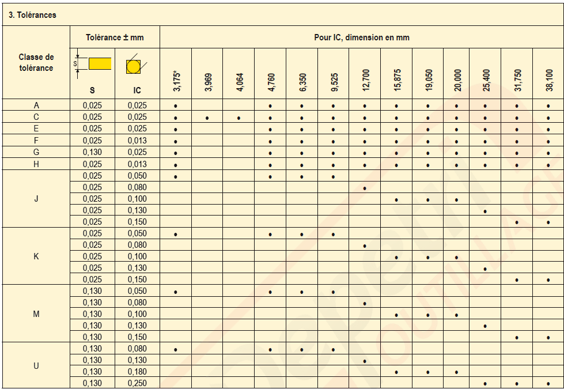This screenshot has height=389, width=564.
Task: Select the dot in row H under 3,175*
Action: click(176, 165)
